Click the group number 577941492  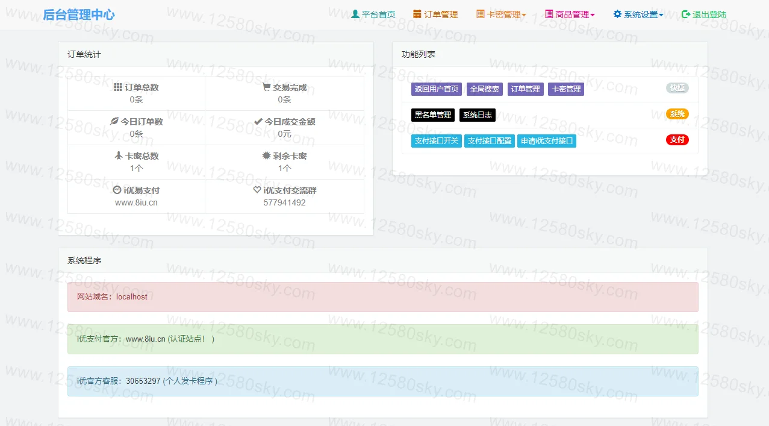coord(284,202)
